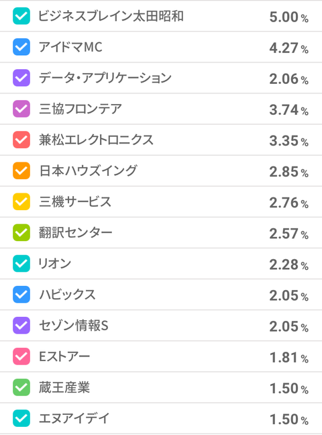
Task: Toggle orange 日本ハウズイング checkbox
Action: (x=21, y=171)
